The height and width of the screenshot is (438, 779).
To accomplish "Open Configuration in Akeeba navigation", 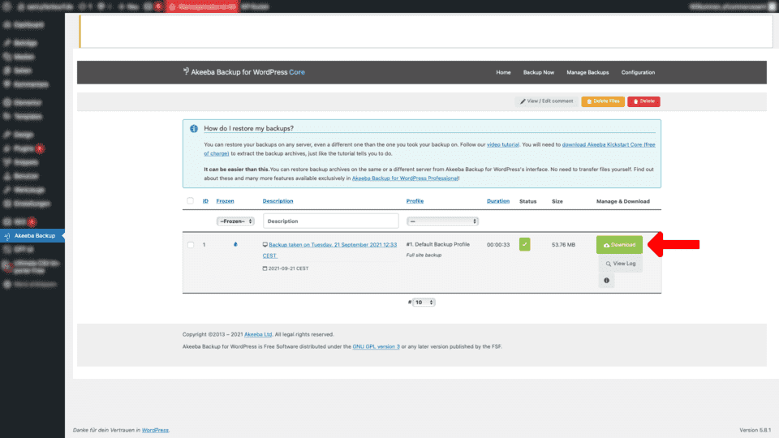I will (638, 72).
